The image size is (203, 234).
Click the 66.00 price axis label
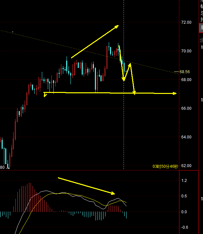[x=186, y=108]
